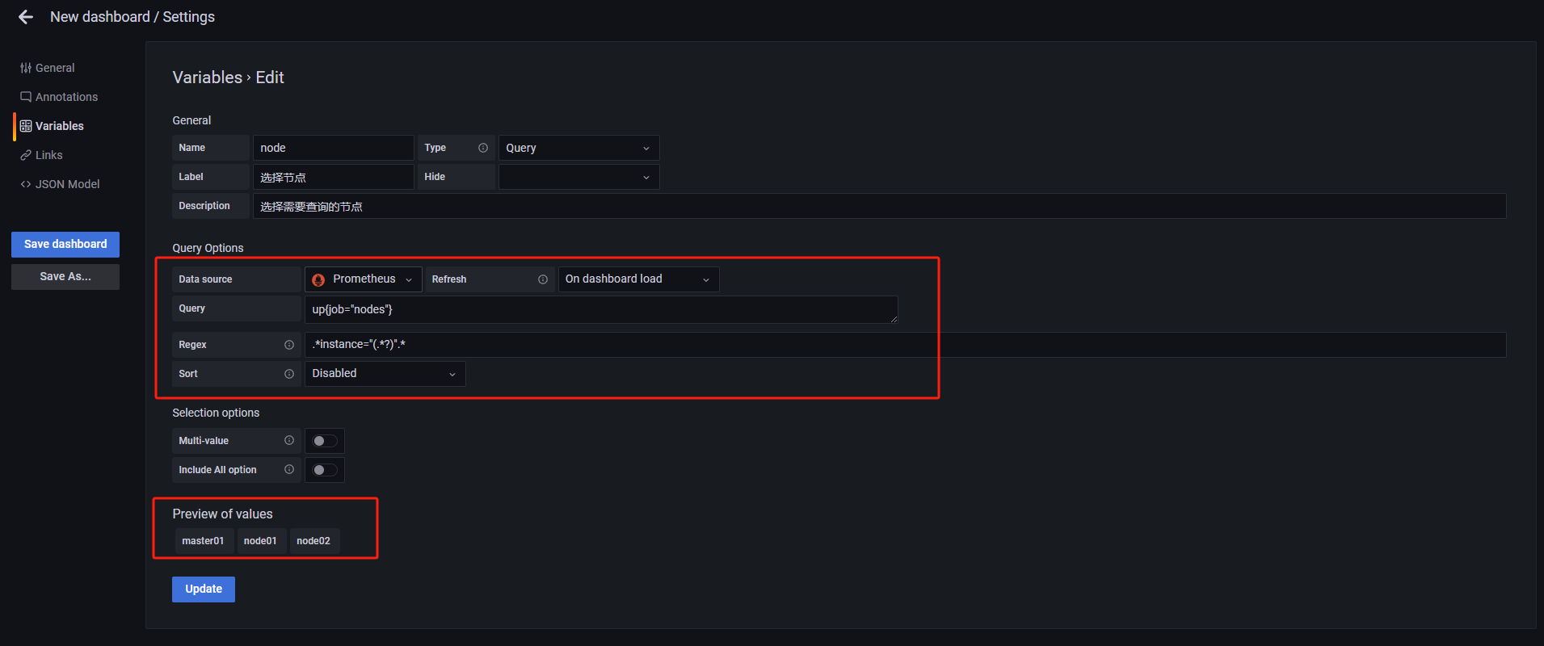Click the Sort info icon
Image resolution: width=1544 pixels, height=646 pixels.
click(x=289, y=374)
